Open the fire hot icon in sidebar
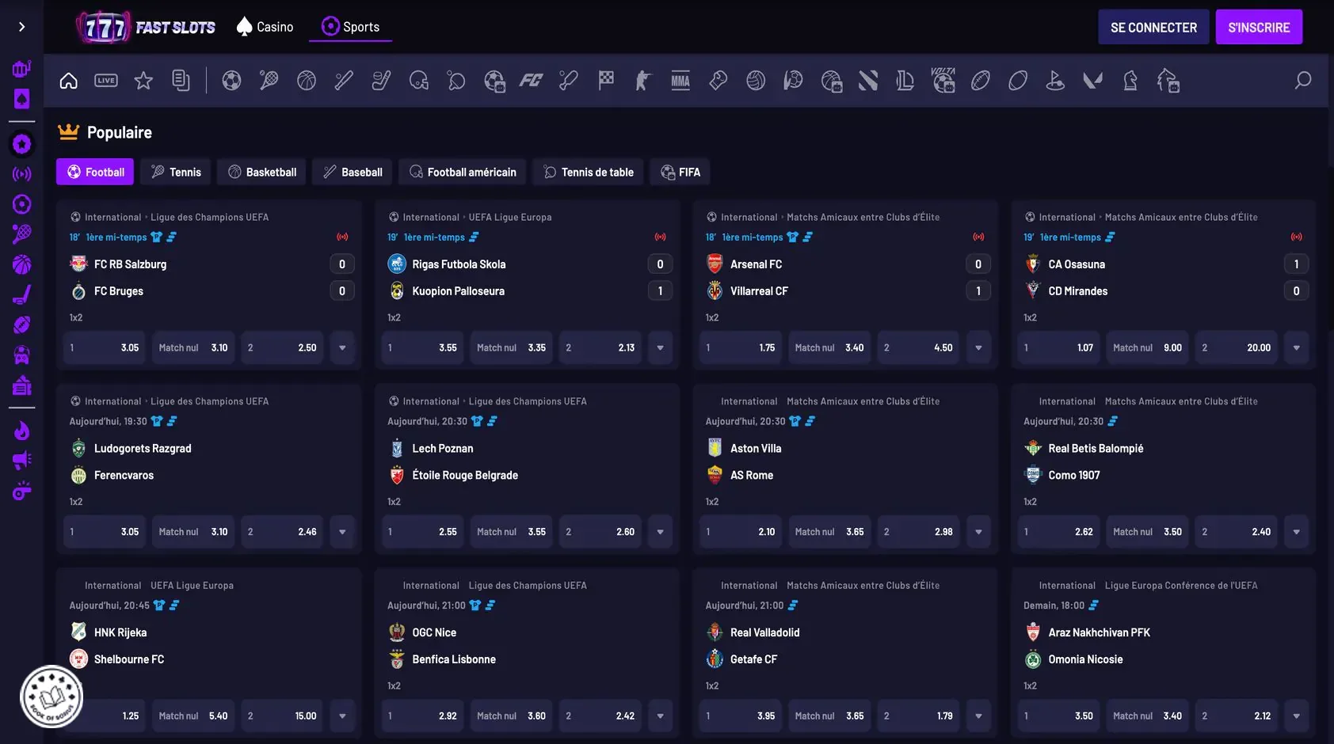Viewport: 1334px width, 744px height. coord(21,431)
